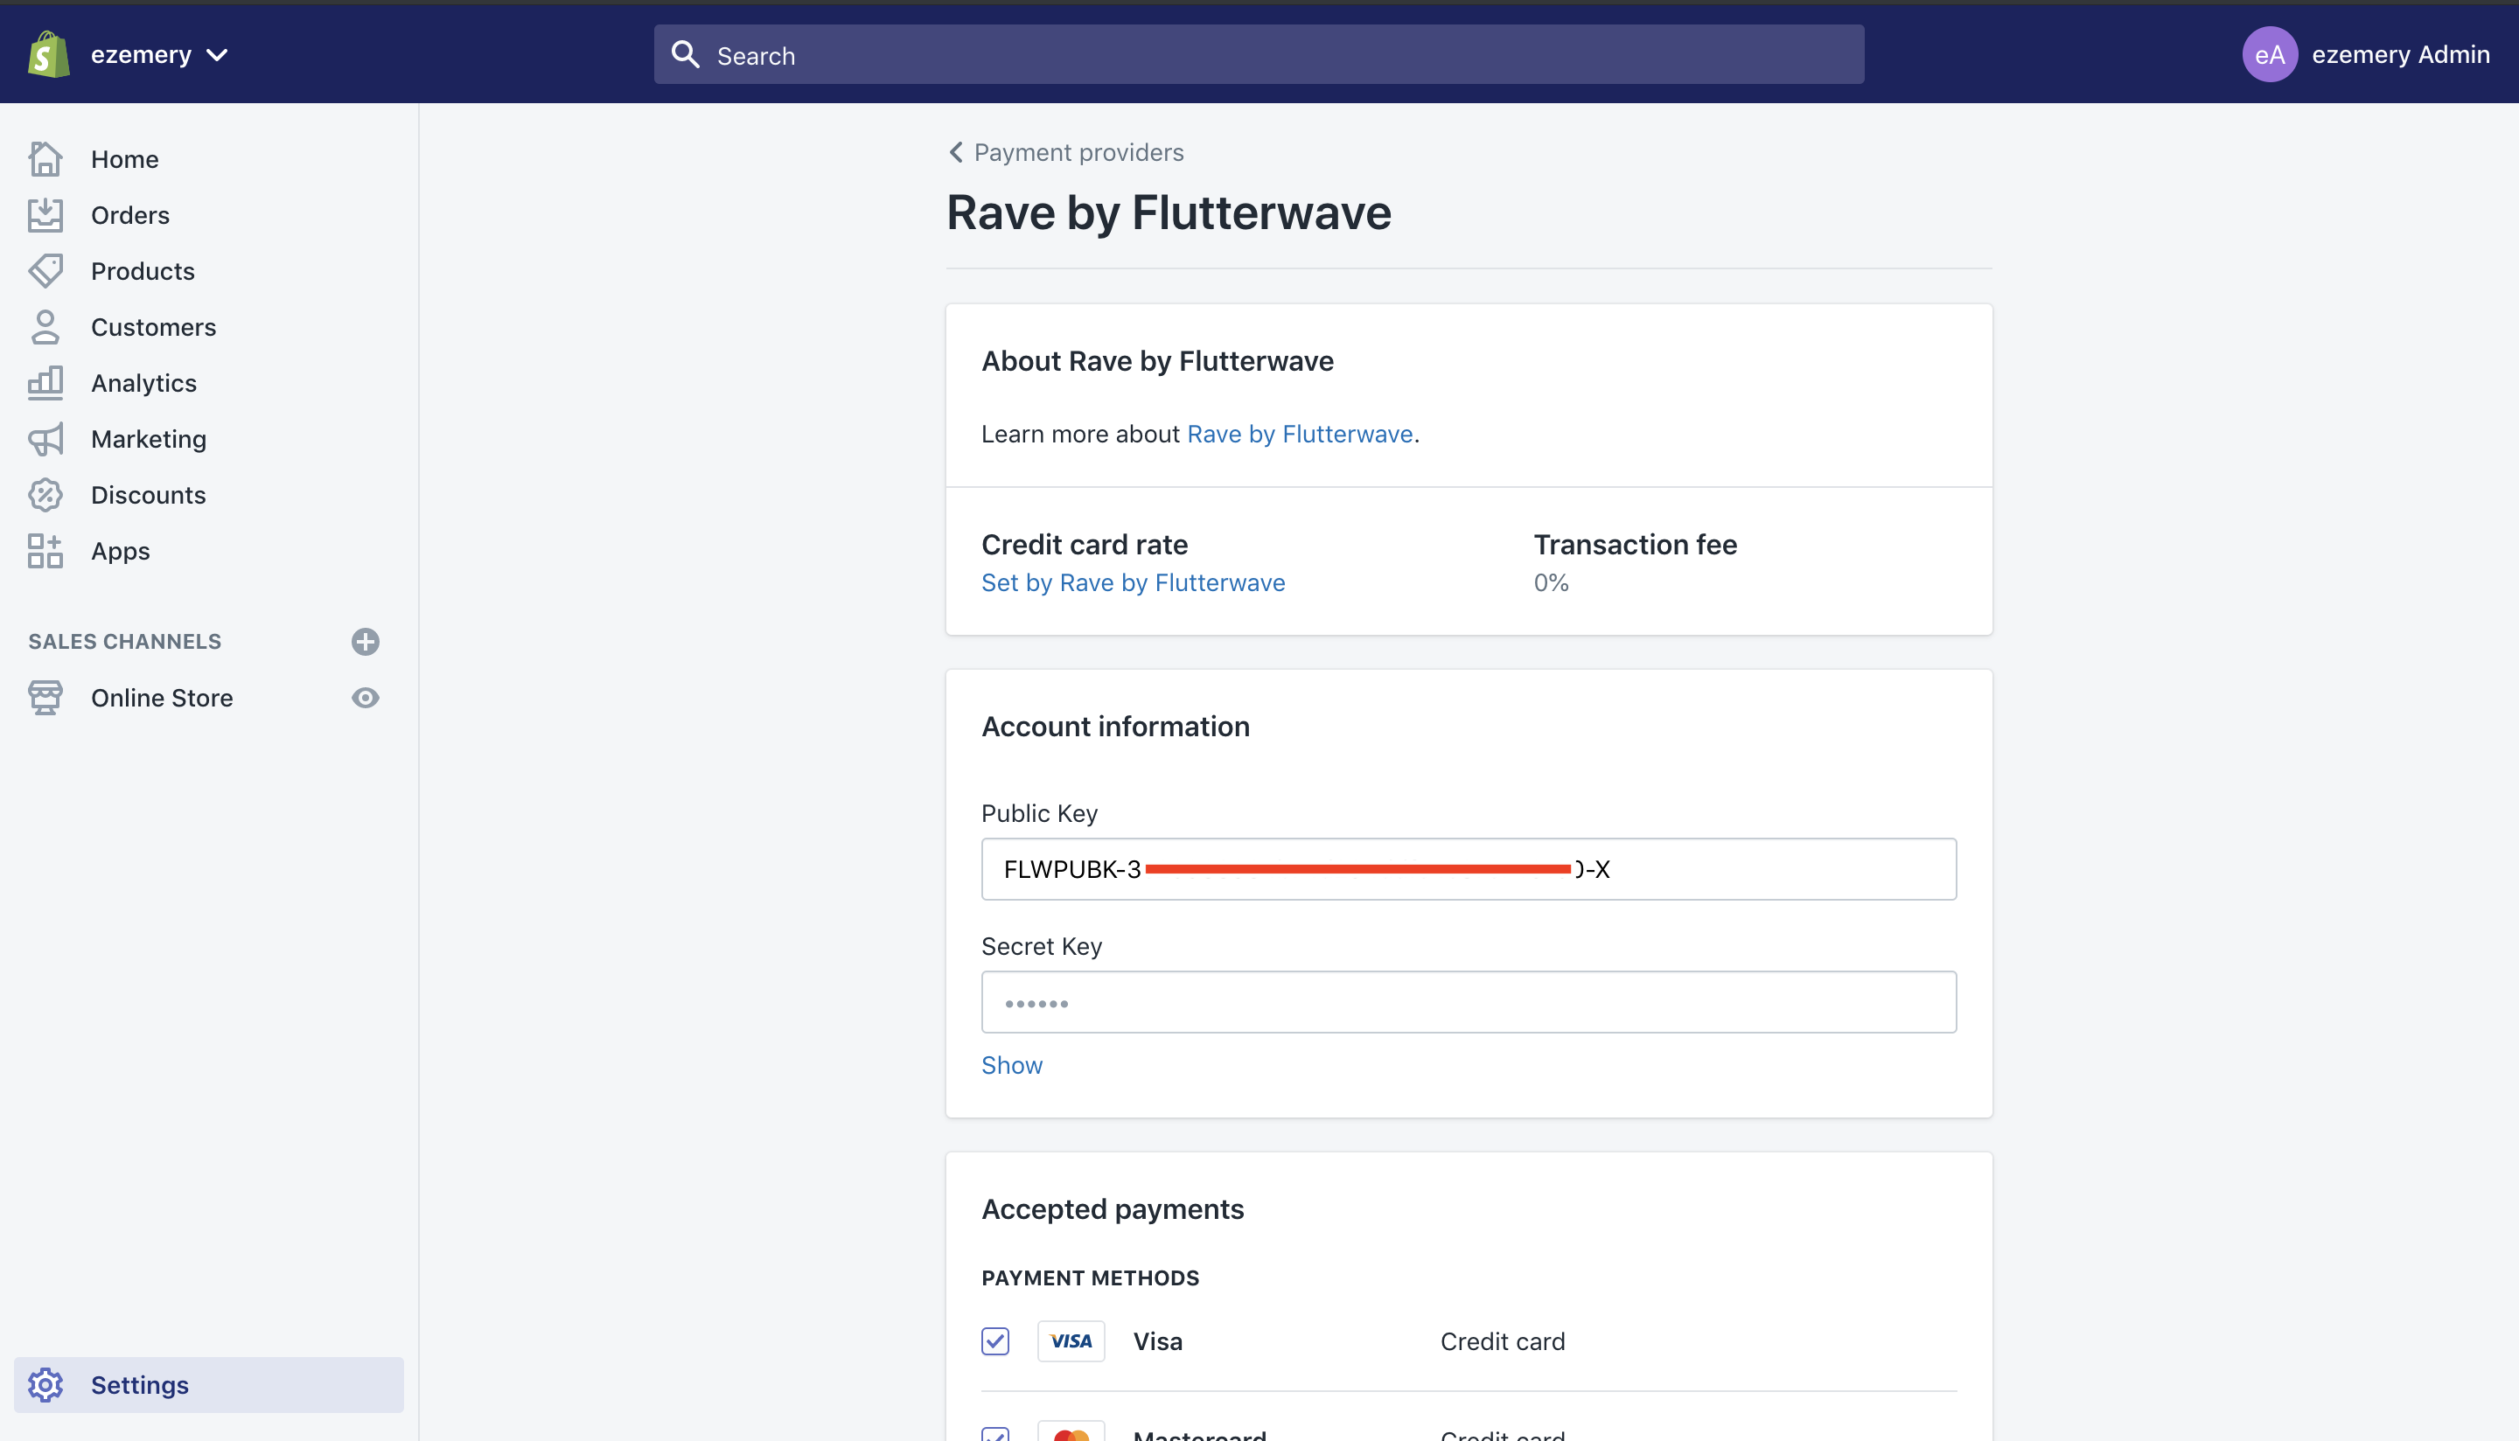
Task: Click the Visa card logo
Action: tap(1071, 1341)
